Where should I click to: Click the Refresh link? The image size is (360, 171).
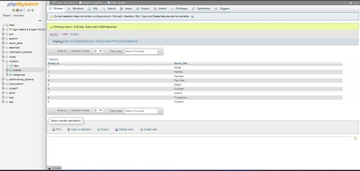pos(132,42)
